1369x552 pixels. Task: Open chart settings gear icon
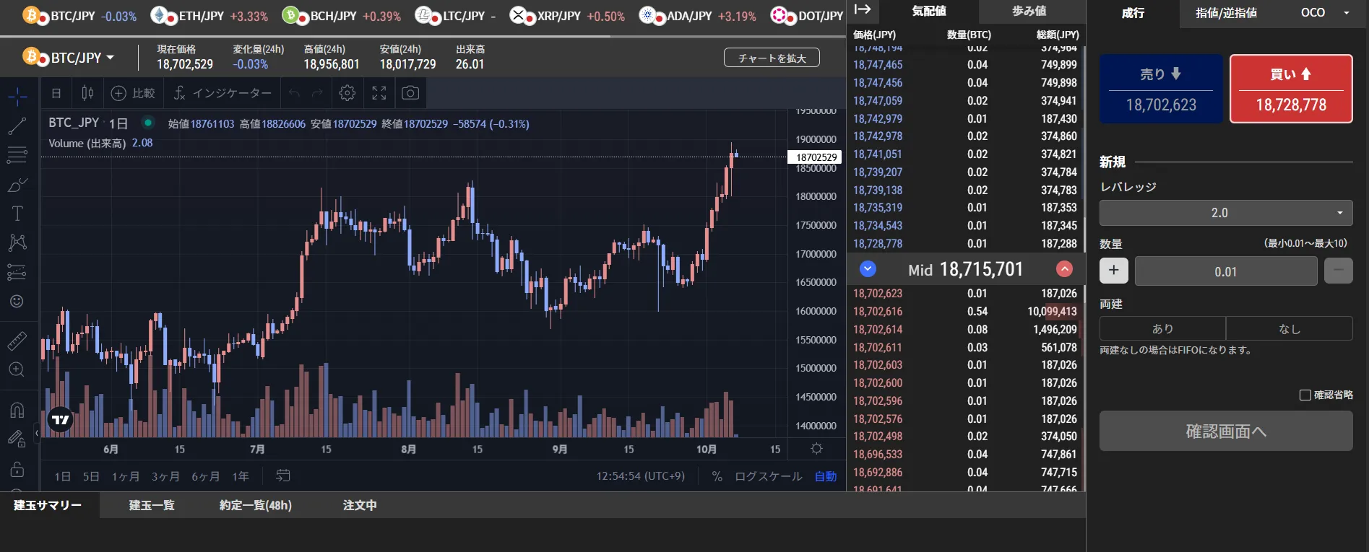pyautogui.click(x=347, y=93)
